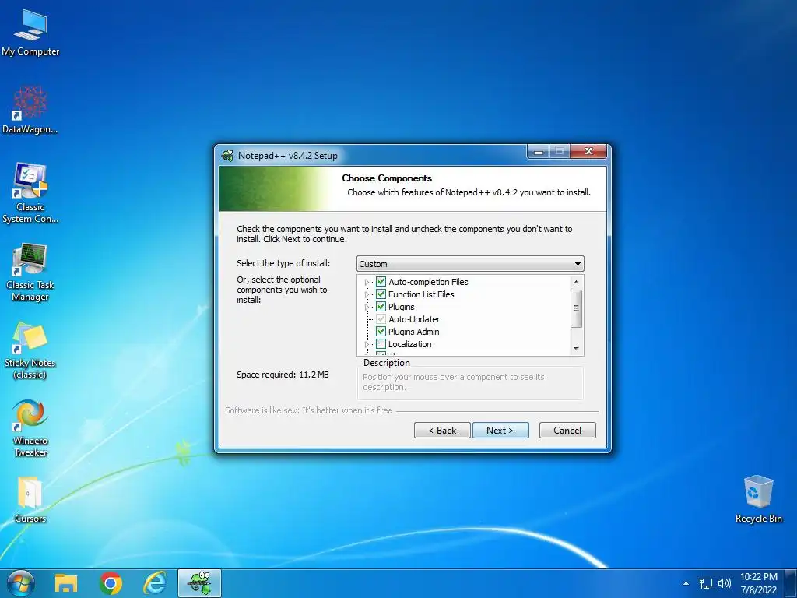The width and height of the screenshot is (797, 598).
Task: Open Classic System Configuration shortcut
Action: [30, 193]
